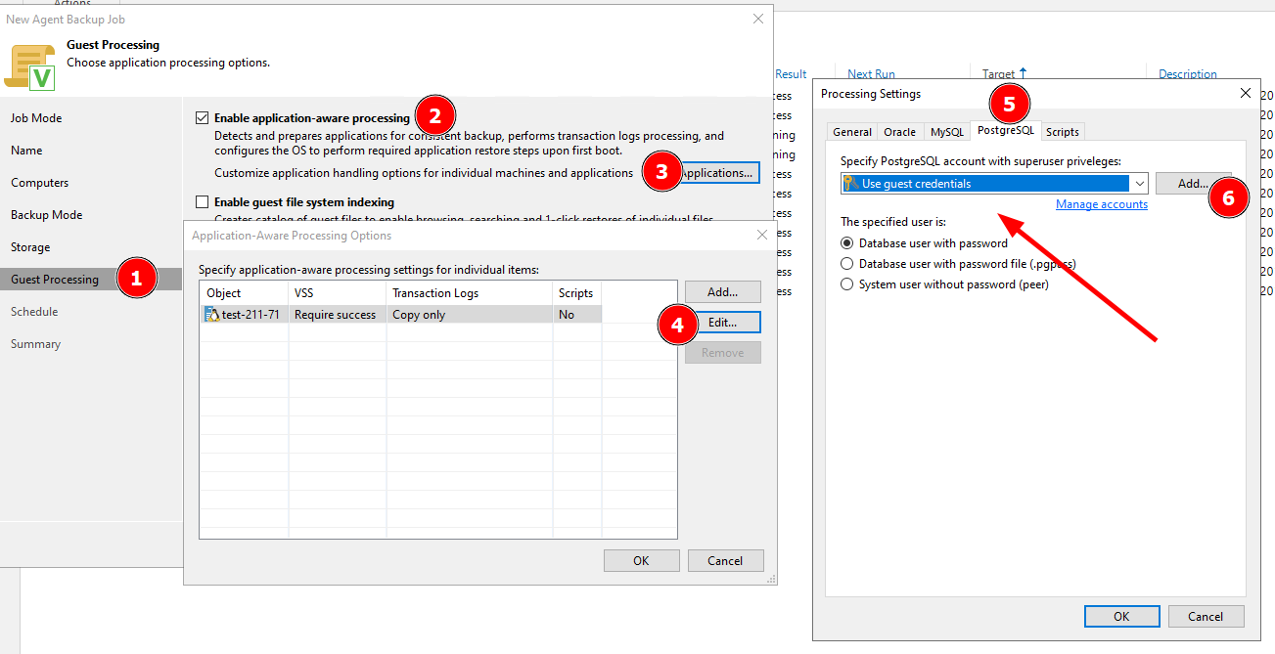Open the Oracle tab

[x=900, y=132]
